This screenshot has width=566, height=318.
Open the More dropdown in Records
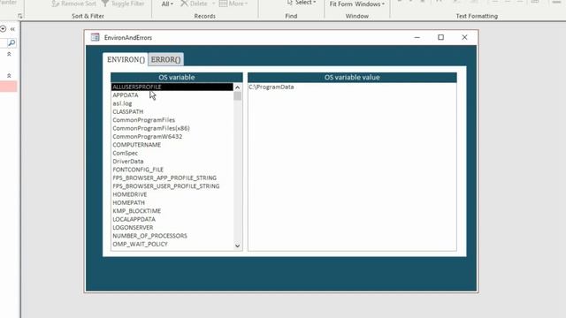[233, 4]
